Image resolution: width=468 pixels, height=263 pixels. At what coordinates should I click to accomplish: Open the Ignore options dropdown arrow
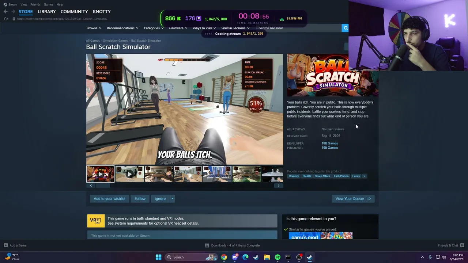pyautogui.click(x=172, y=199)
